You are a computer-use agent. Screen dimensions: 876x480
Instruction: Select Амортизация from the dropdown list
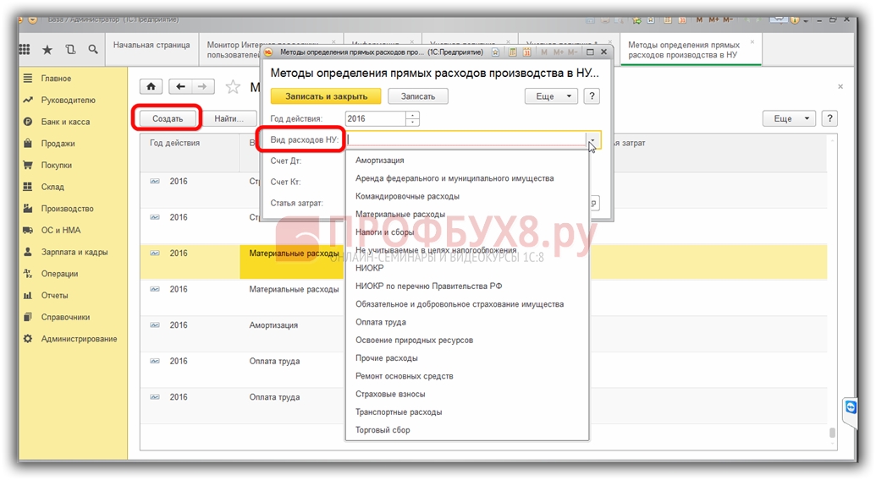click(379, 161)
